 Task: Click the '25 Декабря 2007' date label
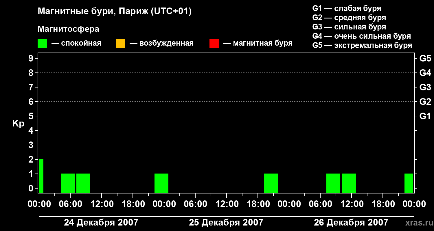click(226, 223)
